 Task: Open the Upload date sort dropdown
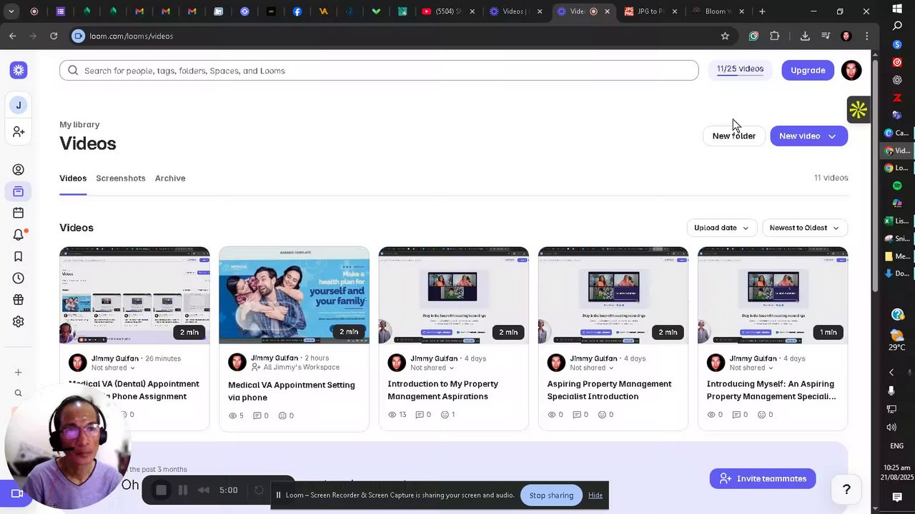pos(721,228)
